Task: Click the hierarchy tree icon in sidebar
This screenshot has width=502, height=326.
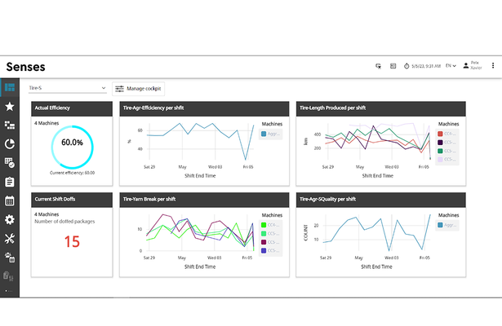Action: click(10, 125)
